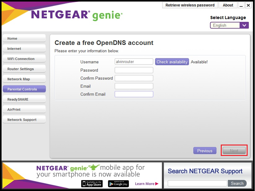
Task: Click the NETGEAR Support search box
Action: pyautogui.click(x=197, y=183)
